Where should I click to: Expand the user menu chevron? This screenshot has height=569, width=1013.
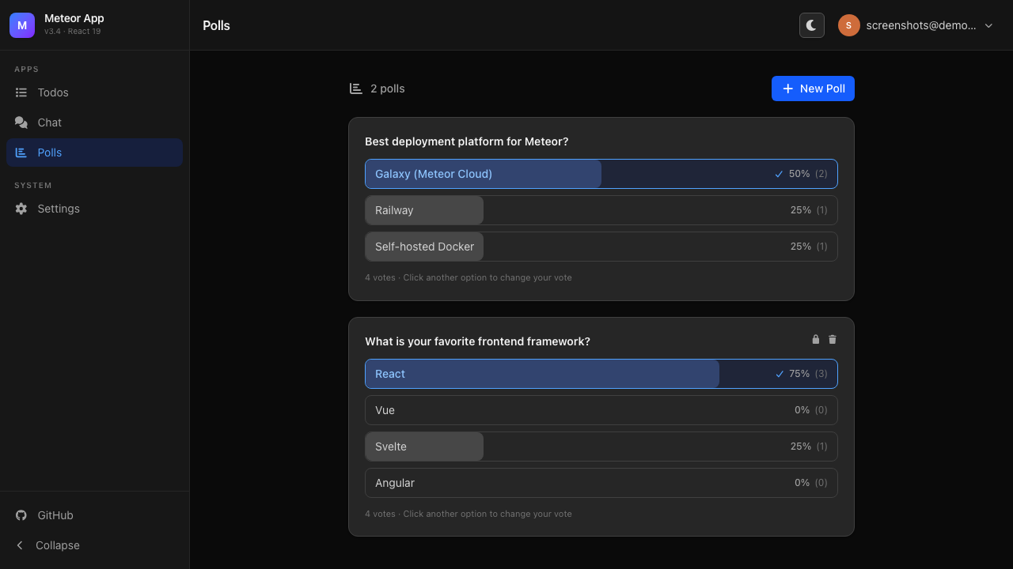988,24
